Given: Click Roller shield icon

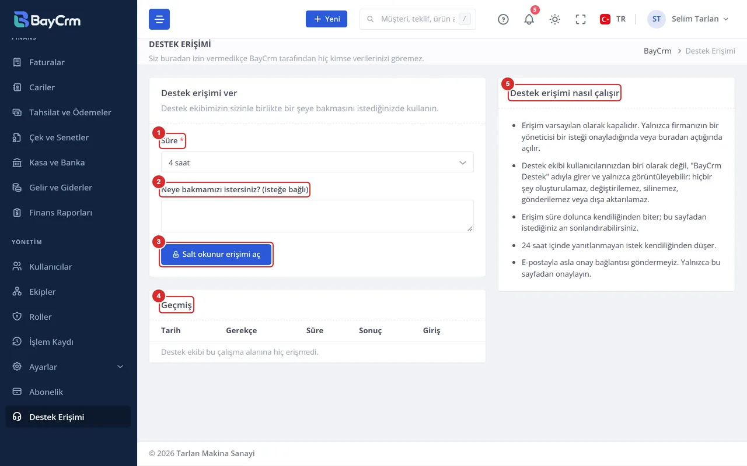Looking at the screenshot, I should [x=18, y=317].
